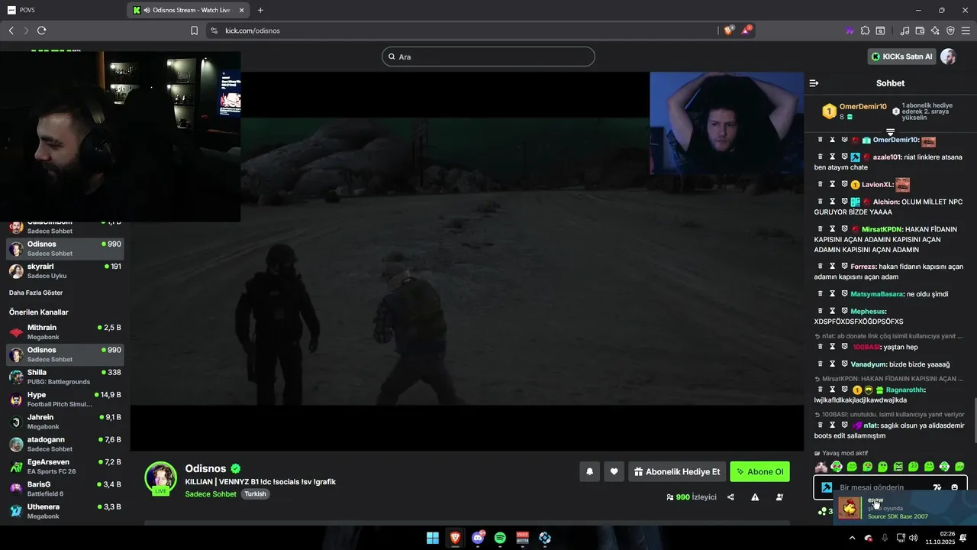977x550 pixels.
Task: Reload the page
Action: (41, 31)
